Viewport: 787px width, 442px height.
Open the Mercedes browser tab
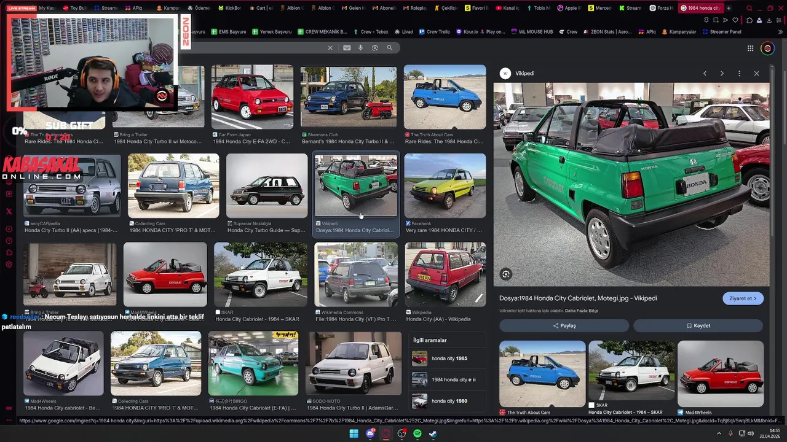coord(599,8)
